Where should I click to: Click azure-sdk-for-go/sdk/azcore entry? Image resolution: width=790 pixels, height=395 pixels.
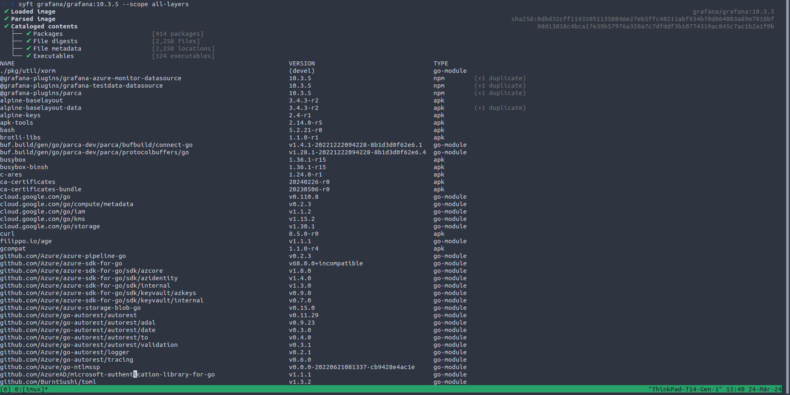coord(82,271)
